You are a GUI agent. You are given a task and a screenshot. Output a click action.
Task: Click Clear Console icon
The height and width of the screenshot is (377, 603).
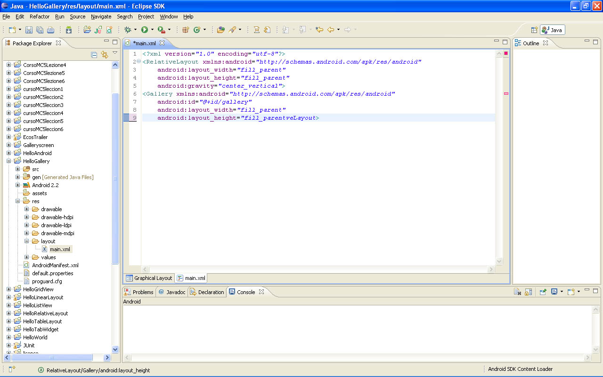(x=517, y=292)
